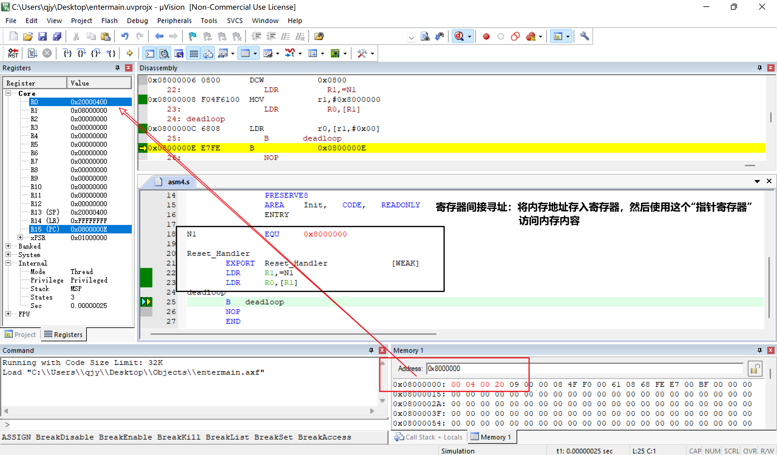Screen dimensions: 777x455
Task: Step over the current line
Action: pos(82,54)
